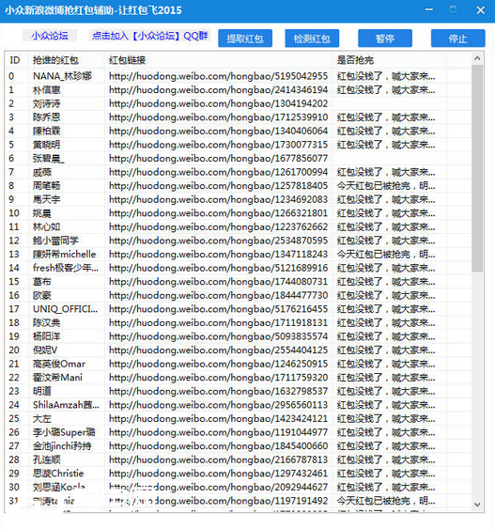Image resolution: width=495 pixels, height=529 pixels.
Task: Click the link ending in 2956560113
Action: [218, 405]
